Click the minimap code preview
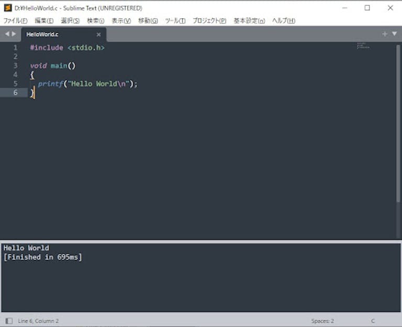The width and height of the screenshot is (402, 327). pos(363,46)
